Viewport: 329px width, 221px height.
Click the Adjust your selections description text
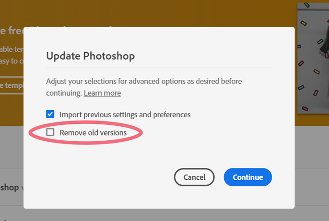point(144,87)
